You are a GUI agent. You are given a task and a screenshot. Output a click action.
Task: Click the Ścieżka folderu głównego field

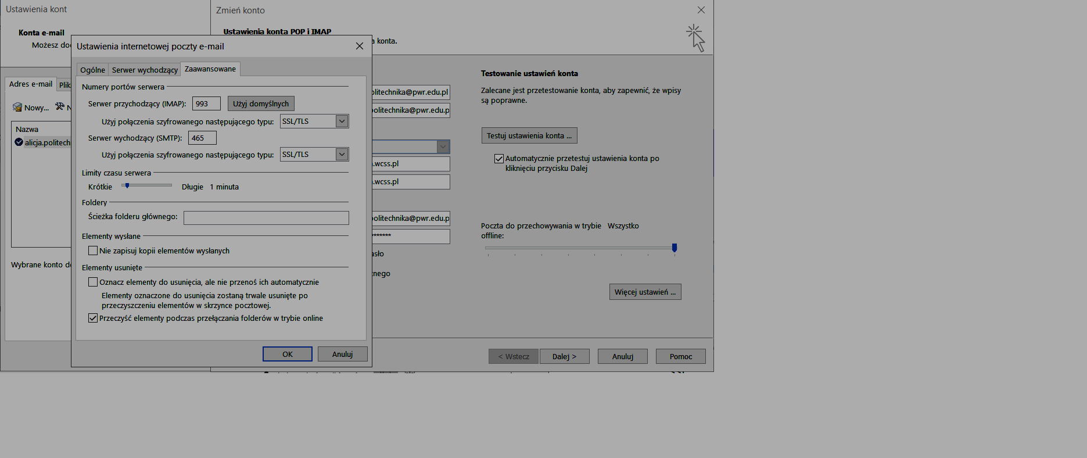[x=266, y=218]
